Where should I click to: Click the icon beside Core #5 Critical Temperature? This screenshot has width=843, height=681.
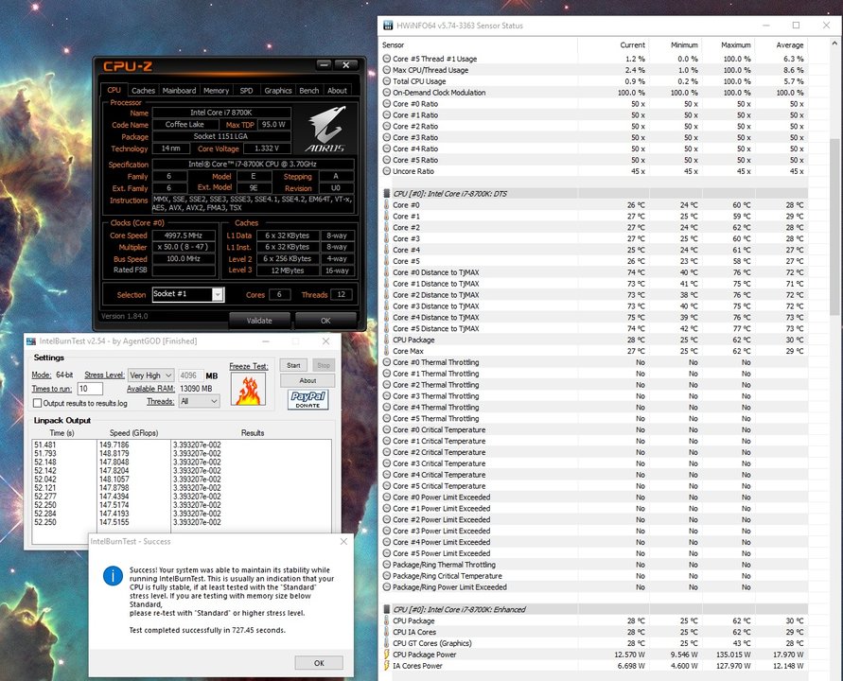[387, 486]
